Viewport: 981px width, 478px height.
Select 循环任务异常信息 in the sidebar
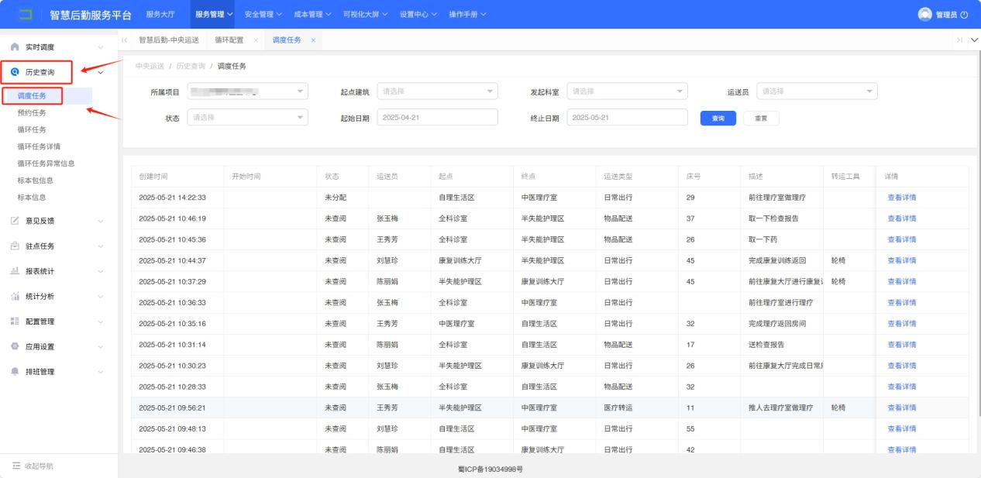[x=46, y=163]
